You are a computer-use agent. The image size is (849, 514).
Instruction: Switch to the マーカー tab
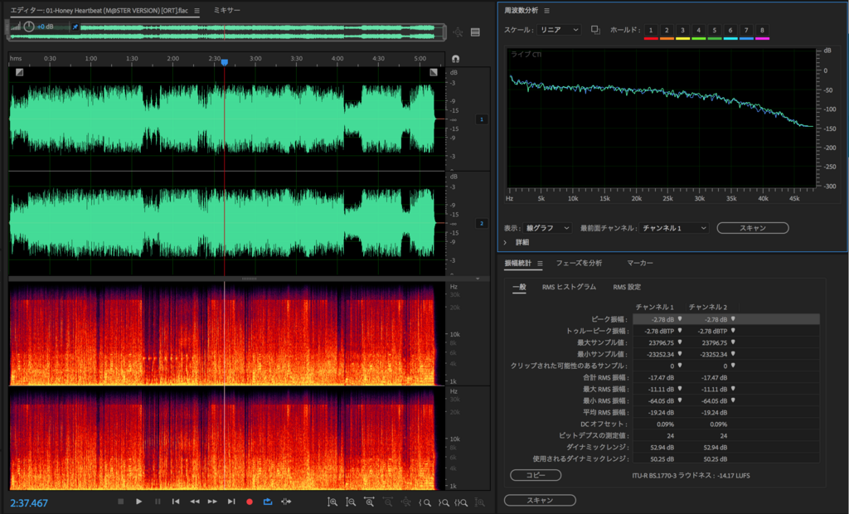coord(640,264)
